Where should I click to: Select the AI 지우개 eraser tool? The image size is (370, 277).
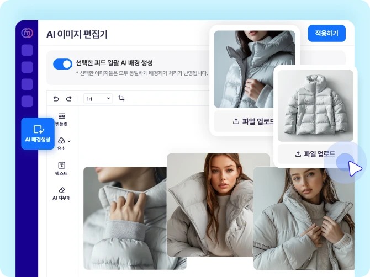tap(61, 193)
